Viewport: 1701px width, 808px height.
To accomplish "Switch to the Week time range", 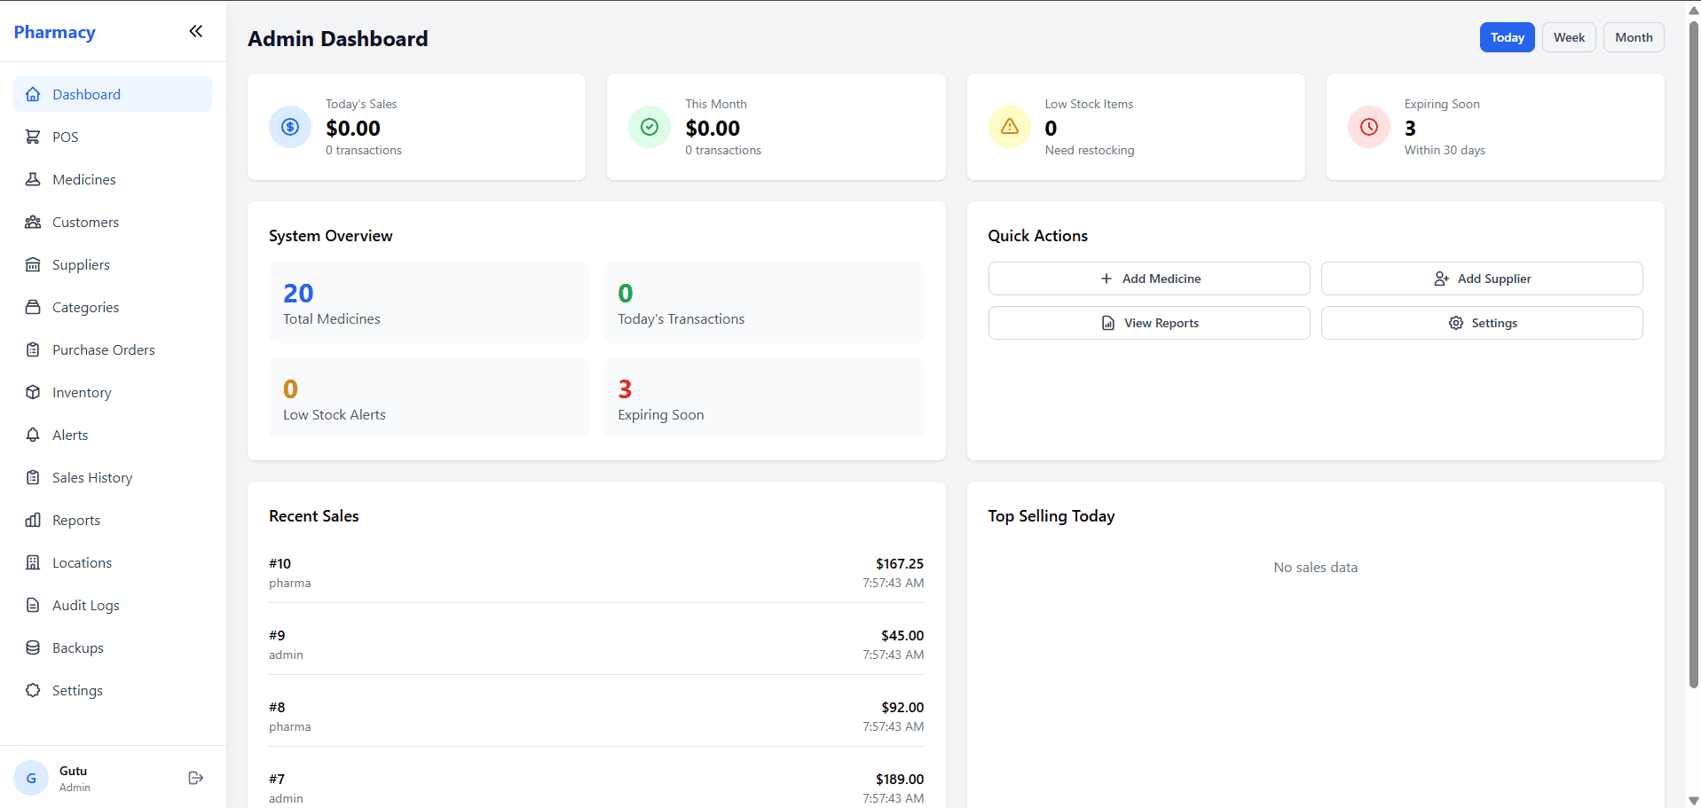I will coord(1569,37).
